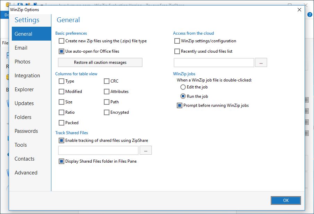Enable WinZip settings/configuration cloud access
314x214 pixels.
click(177, 41)
